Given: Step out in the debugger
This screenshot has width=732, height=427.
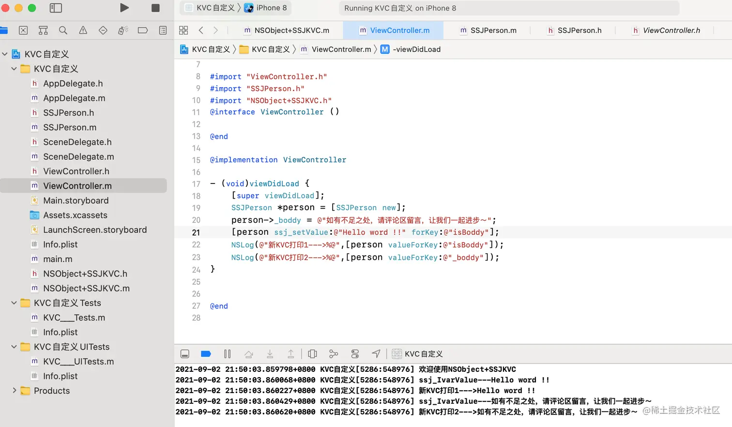Looking at the screenshot, I should [x=291, y=354].
